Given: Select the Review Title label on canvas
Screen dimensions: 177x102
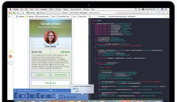Looking at the screenshot, I should tap(37, 52).
